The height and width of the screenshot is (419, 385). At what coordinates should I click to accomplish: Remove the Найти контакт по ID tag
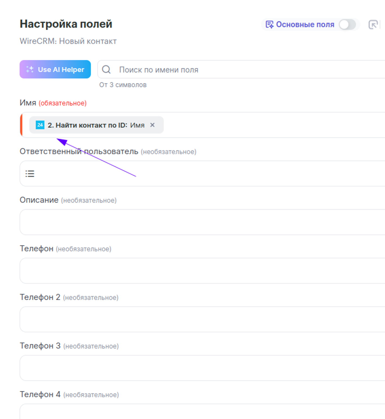click(152, 125)
